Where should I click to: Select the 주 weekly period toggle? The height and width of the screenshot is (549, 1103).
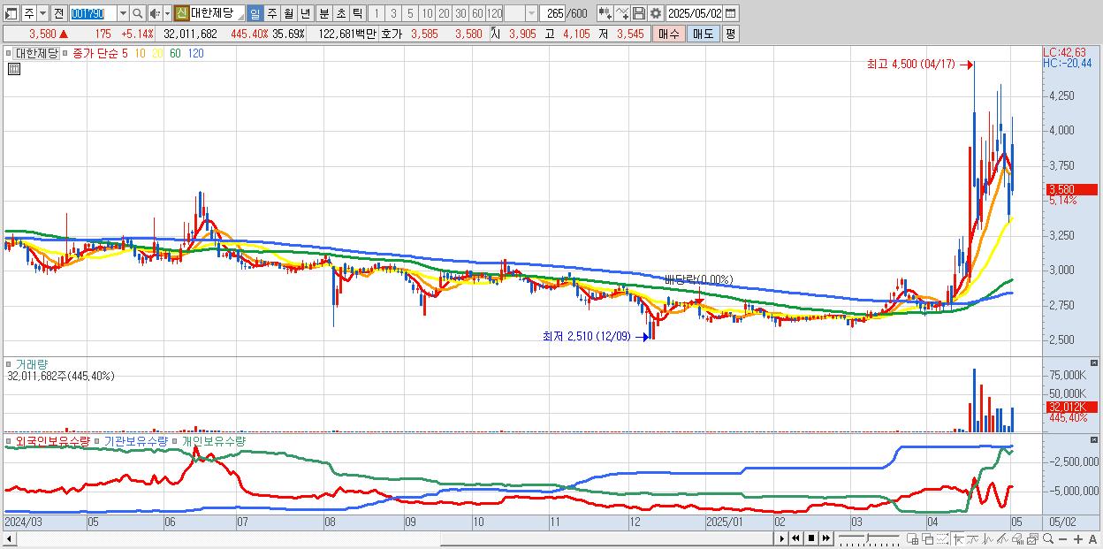271,13
